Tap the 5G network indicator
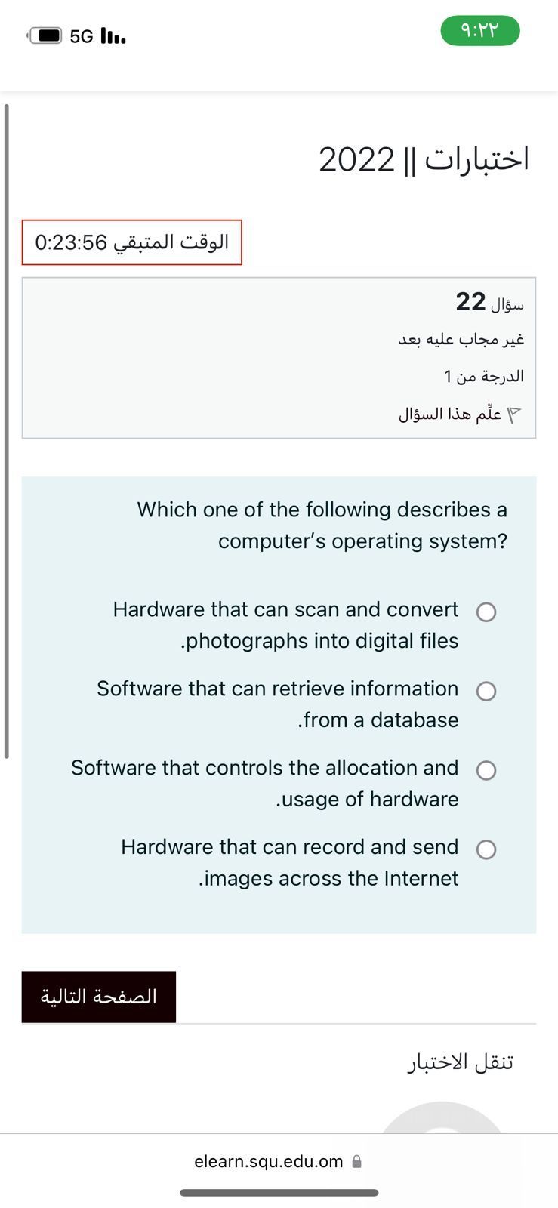Screen dimensions: 558x1208 [81, 36]
